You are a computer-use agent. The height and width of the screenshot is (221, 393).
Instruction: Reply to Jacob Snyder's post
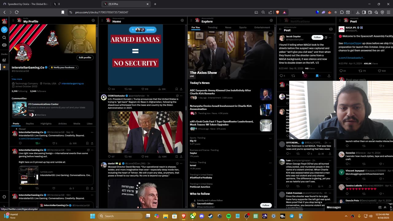(x=281, y=76)
